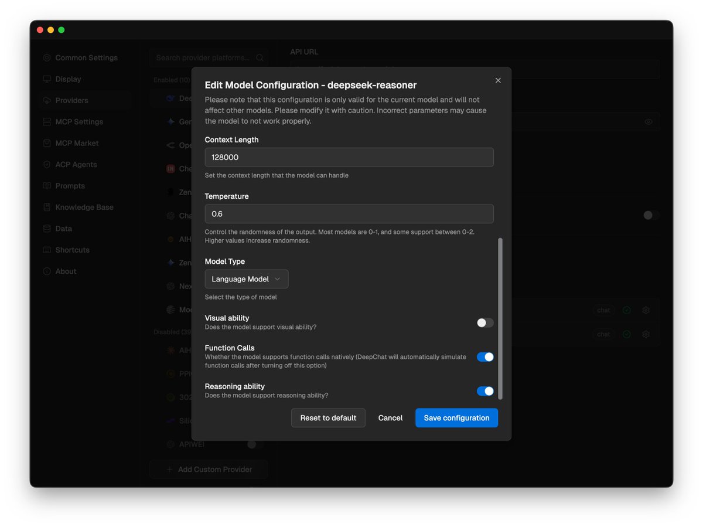Click the Prompts sidebar icon
Viewport: 703px width, 527px height.
47,186
